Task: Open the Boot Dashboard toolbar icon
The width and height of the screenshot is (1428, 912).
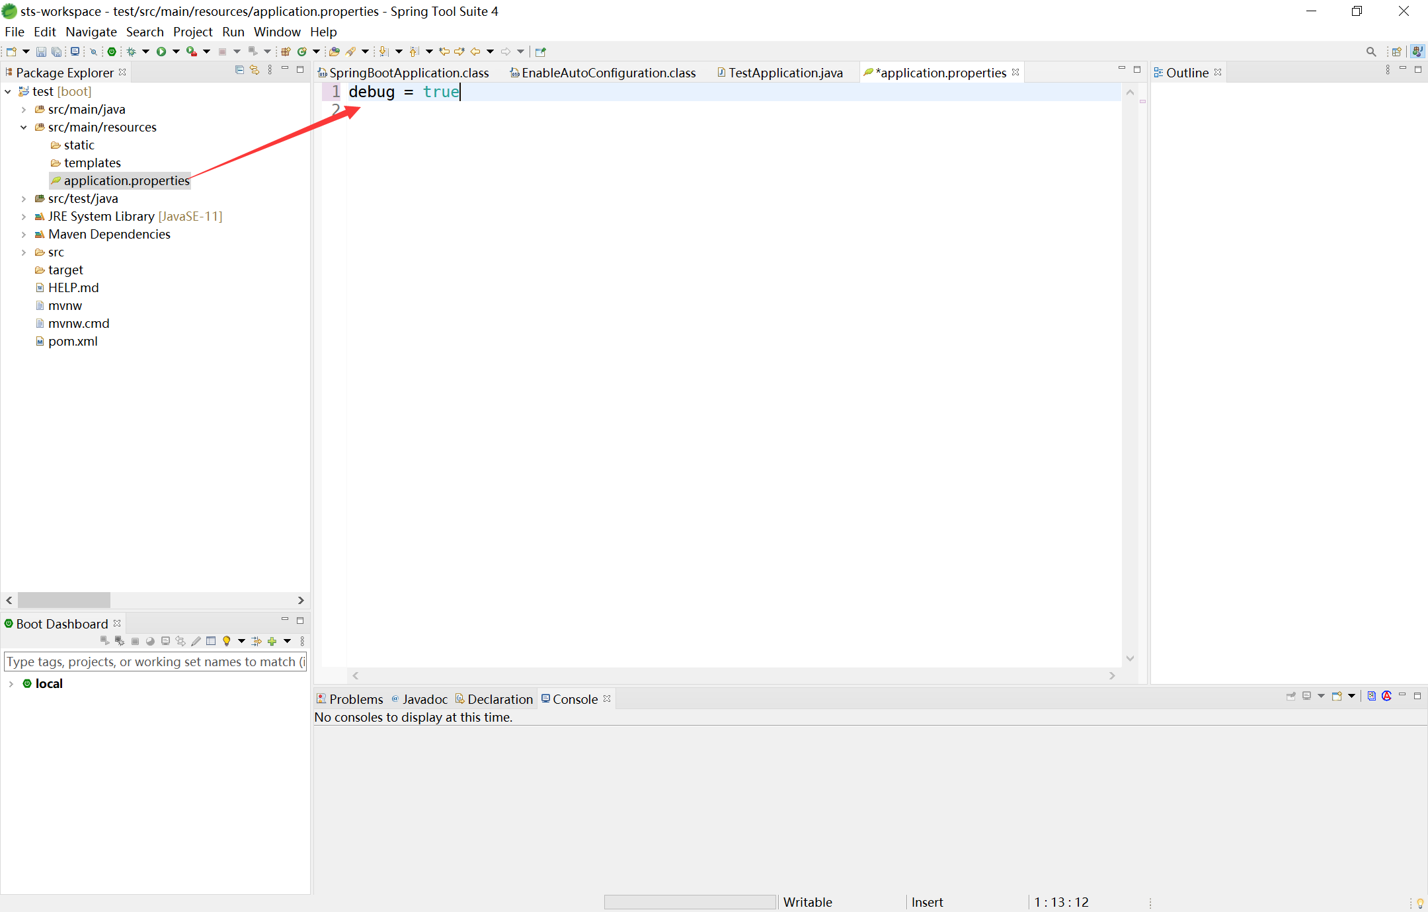Action: (112, 52)
